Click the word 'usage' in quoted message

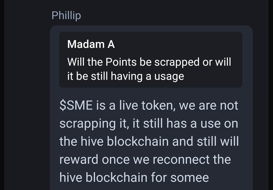point(169,77)
